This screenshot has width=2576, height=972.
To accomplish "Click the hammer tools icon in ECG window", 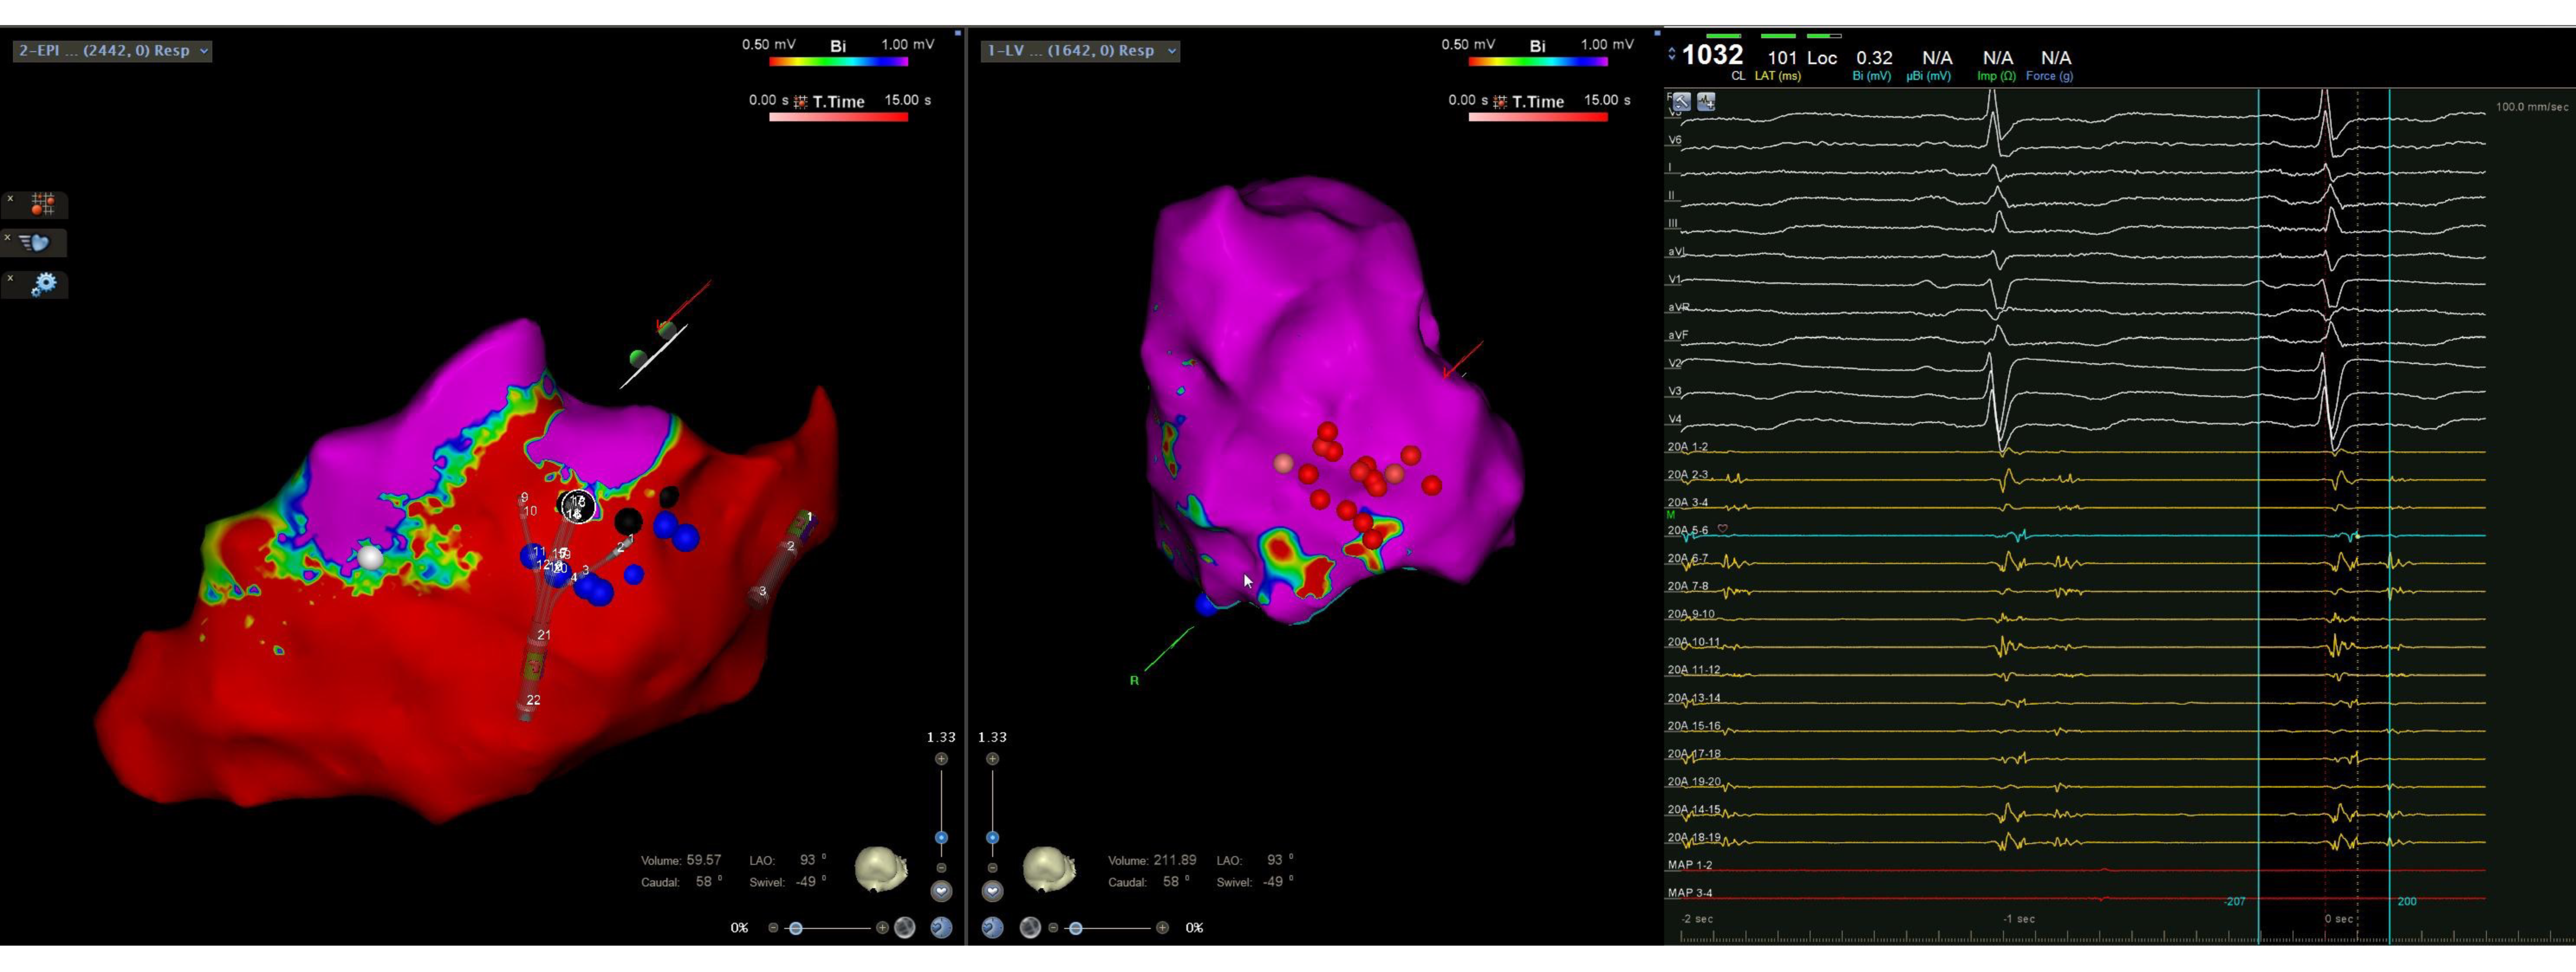I will [1682, 102].
